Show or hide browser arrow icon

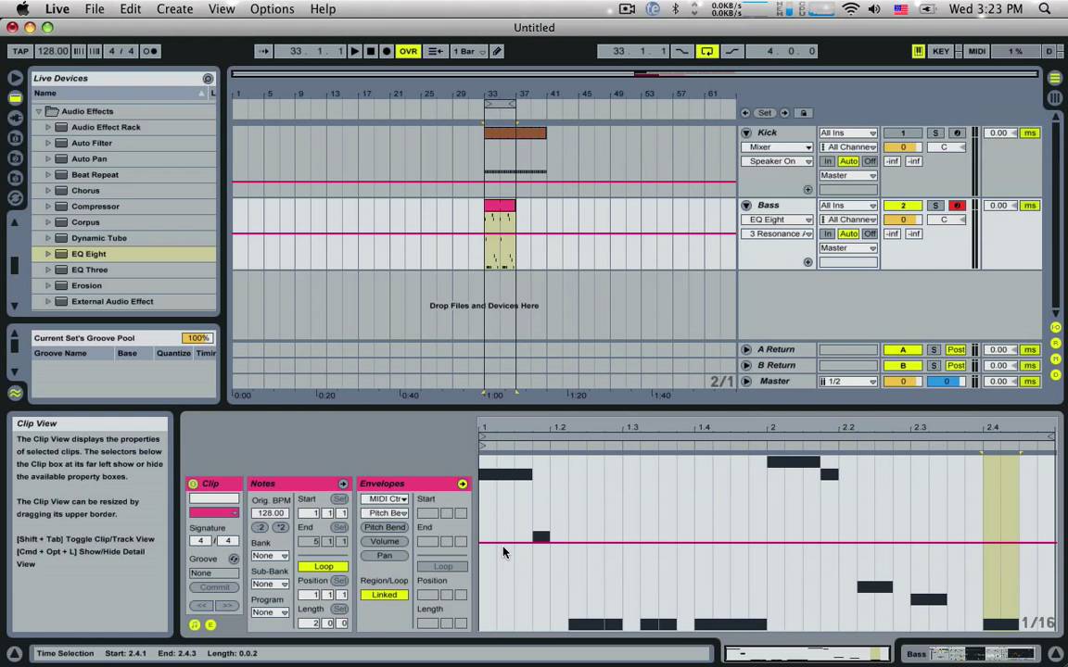(15, 78)
